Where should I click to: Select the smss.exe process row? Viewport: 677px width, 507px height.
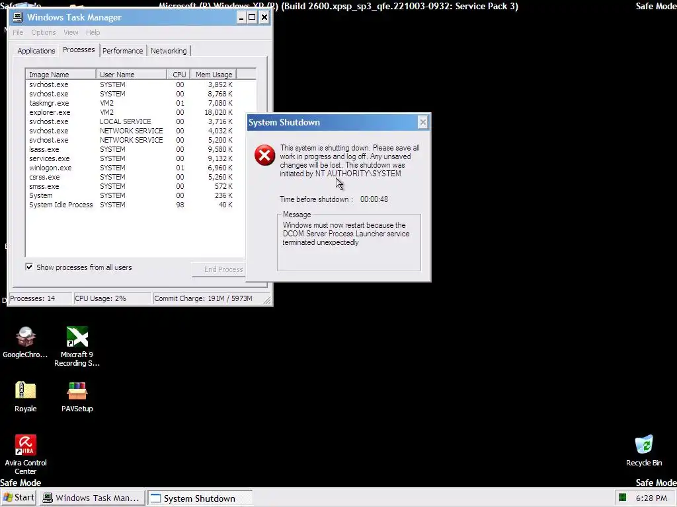coord(131,186)
